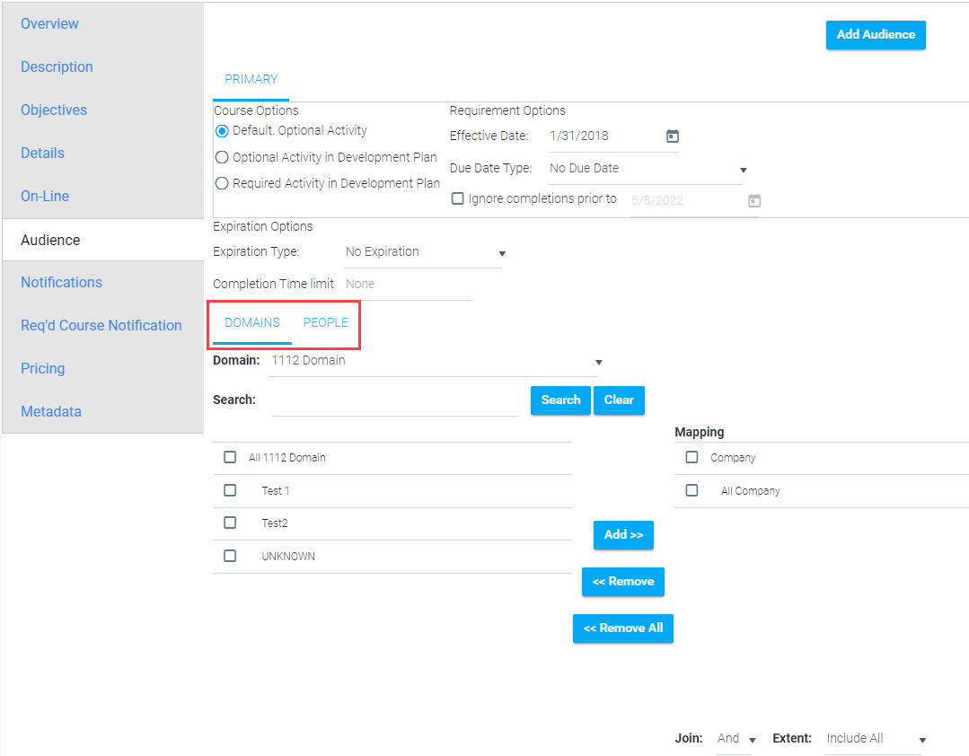Click the Add Audience button
Viewport: 969px width, 756px height.
(x=876, y=35)
